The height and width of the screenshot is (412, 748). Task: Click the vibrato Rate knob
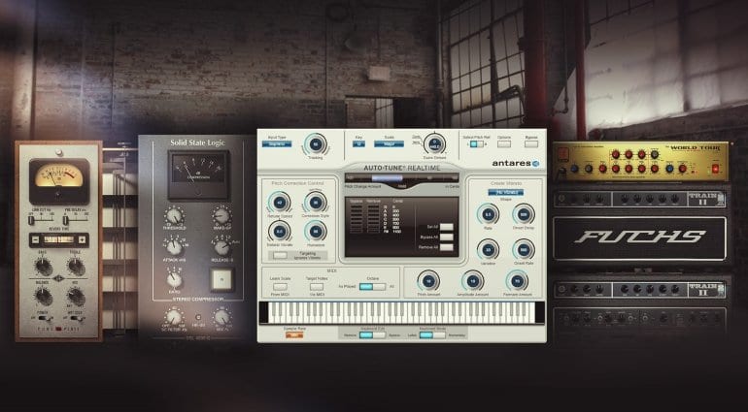click(x=488, y=214)
